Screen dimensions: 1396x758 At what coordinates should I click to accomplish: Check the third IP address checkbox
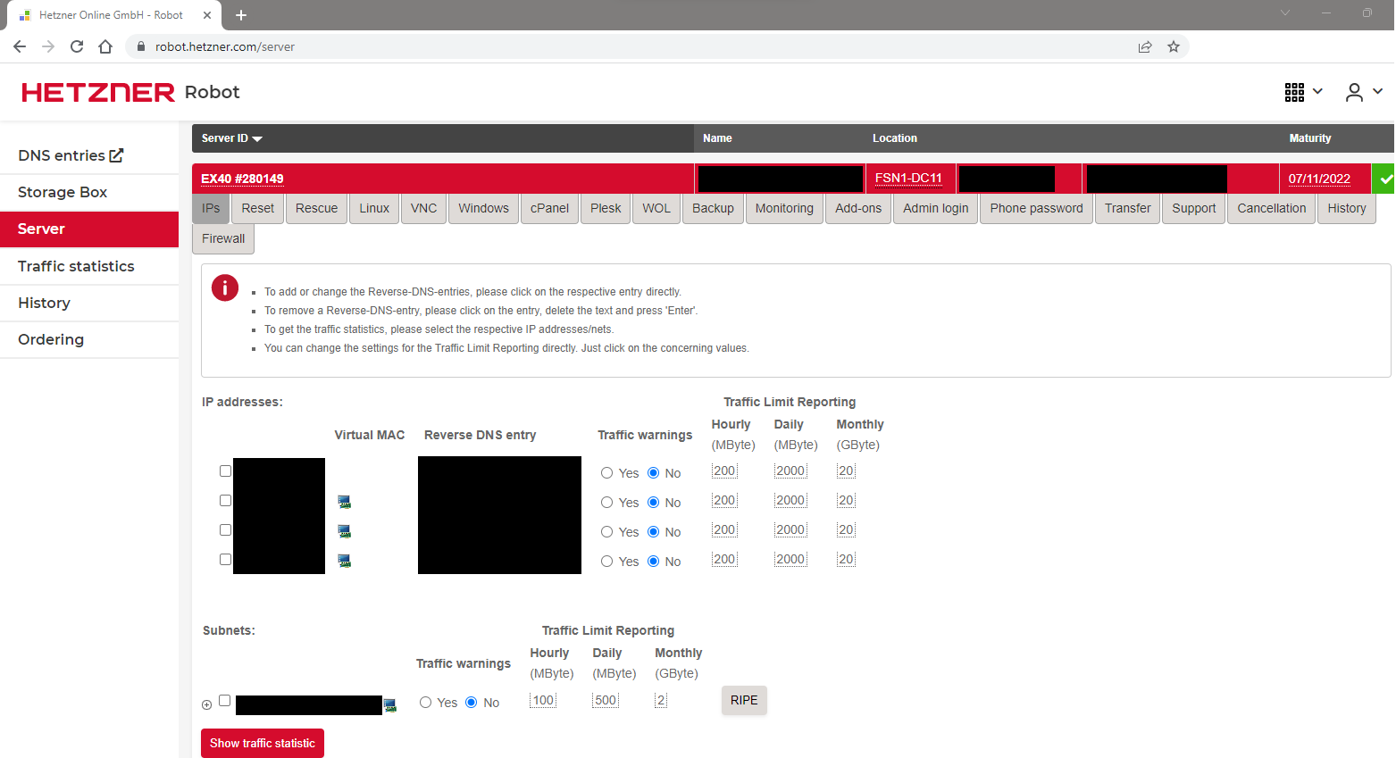(225, 529)
